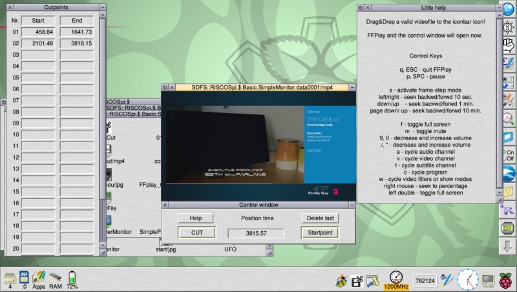Click the Raspberry Pi icon on iconbar
This screenshot has height=292, width=517.
pyautogui.click(x=505, y=280)
